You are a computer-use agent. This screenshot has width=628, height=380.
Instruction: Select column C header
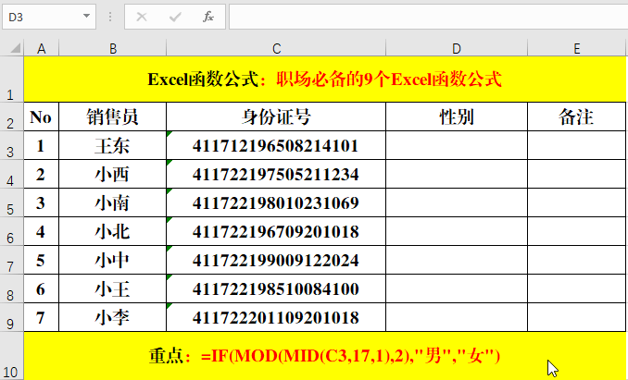click(x=276, y=48)
